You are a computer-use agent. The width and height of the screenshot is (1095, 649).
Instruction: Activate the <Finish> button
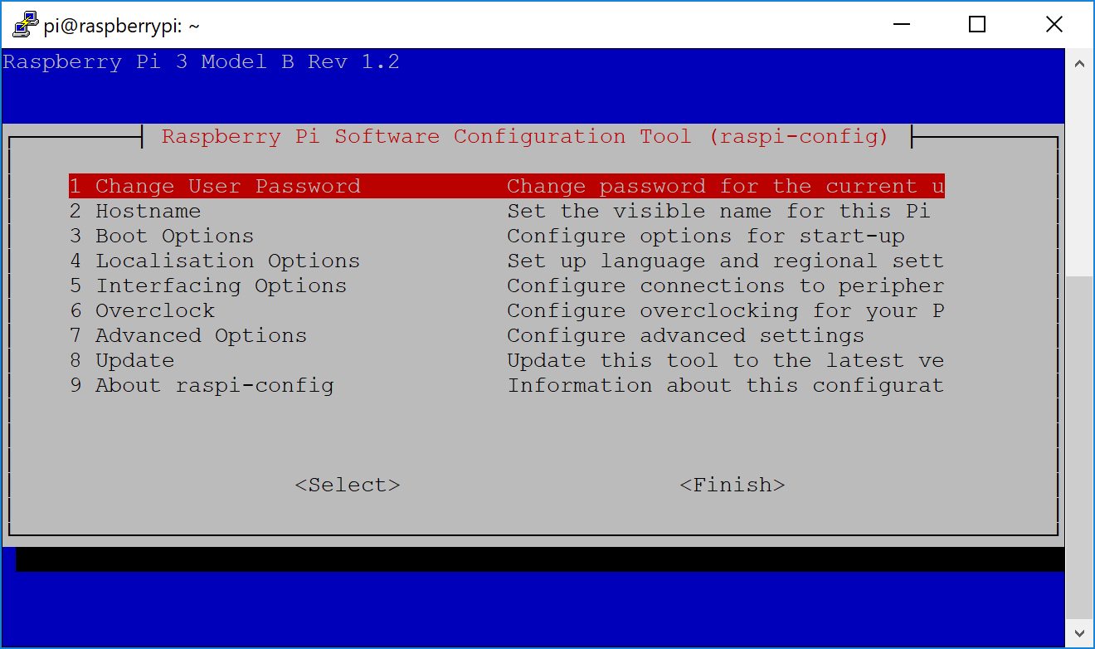tap(732, 485)
